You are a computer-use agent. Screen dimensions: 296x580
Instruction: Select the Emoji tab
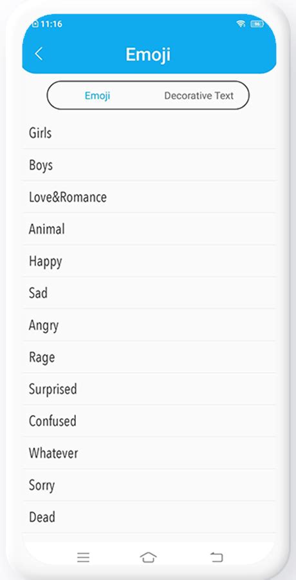(98, 96)
